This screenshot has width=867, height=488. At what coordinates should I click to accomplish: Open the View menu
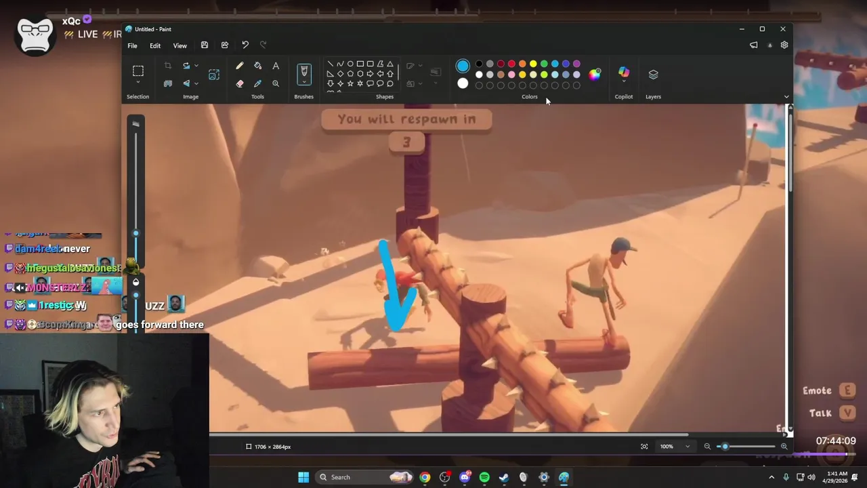[179, 46]
